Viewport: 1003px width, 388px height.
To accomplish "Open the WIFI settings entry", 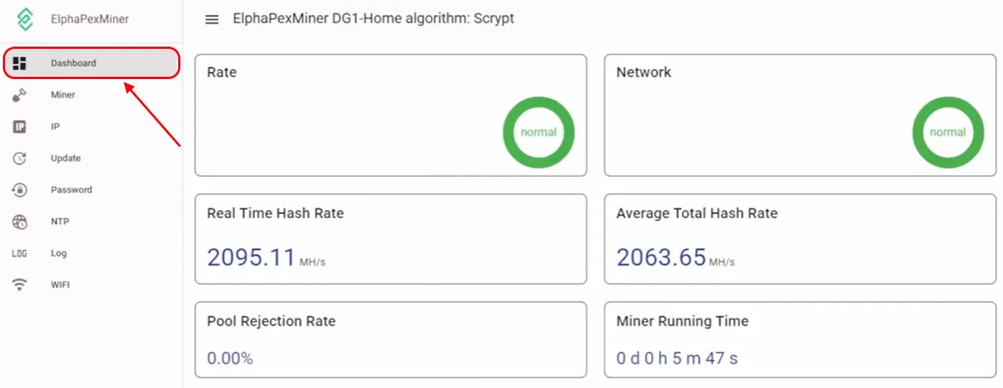I will [x=60, y=285].
